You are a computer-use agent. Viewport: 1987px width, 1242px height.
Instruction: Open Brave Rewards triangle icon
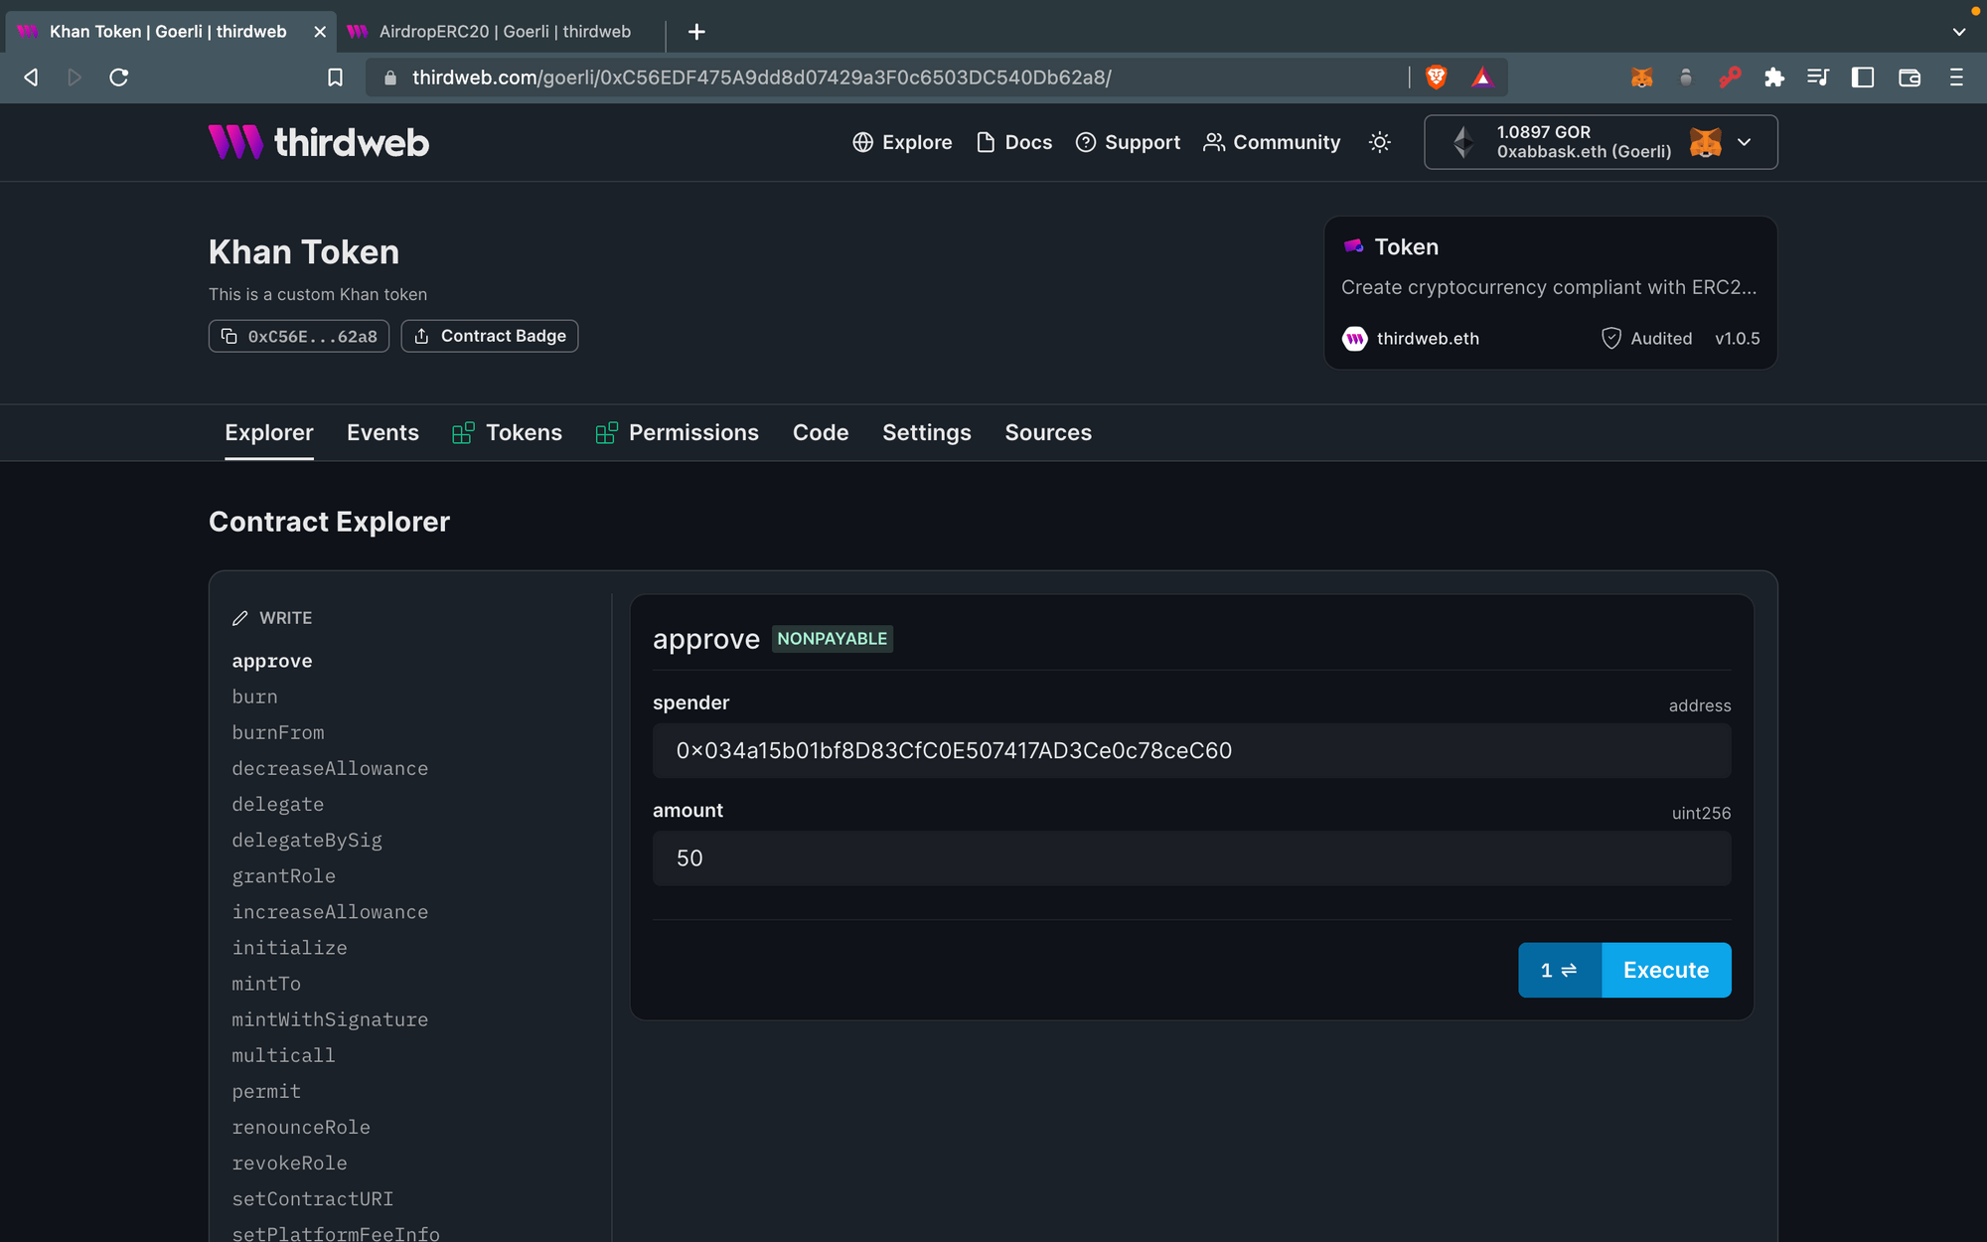[1481, 77]
